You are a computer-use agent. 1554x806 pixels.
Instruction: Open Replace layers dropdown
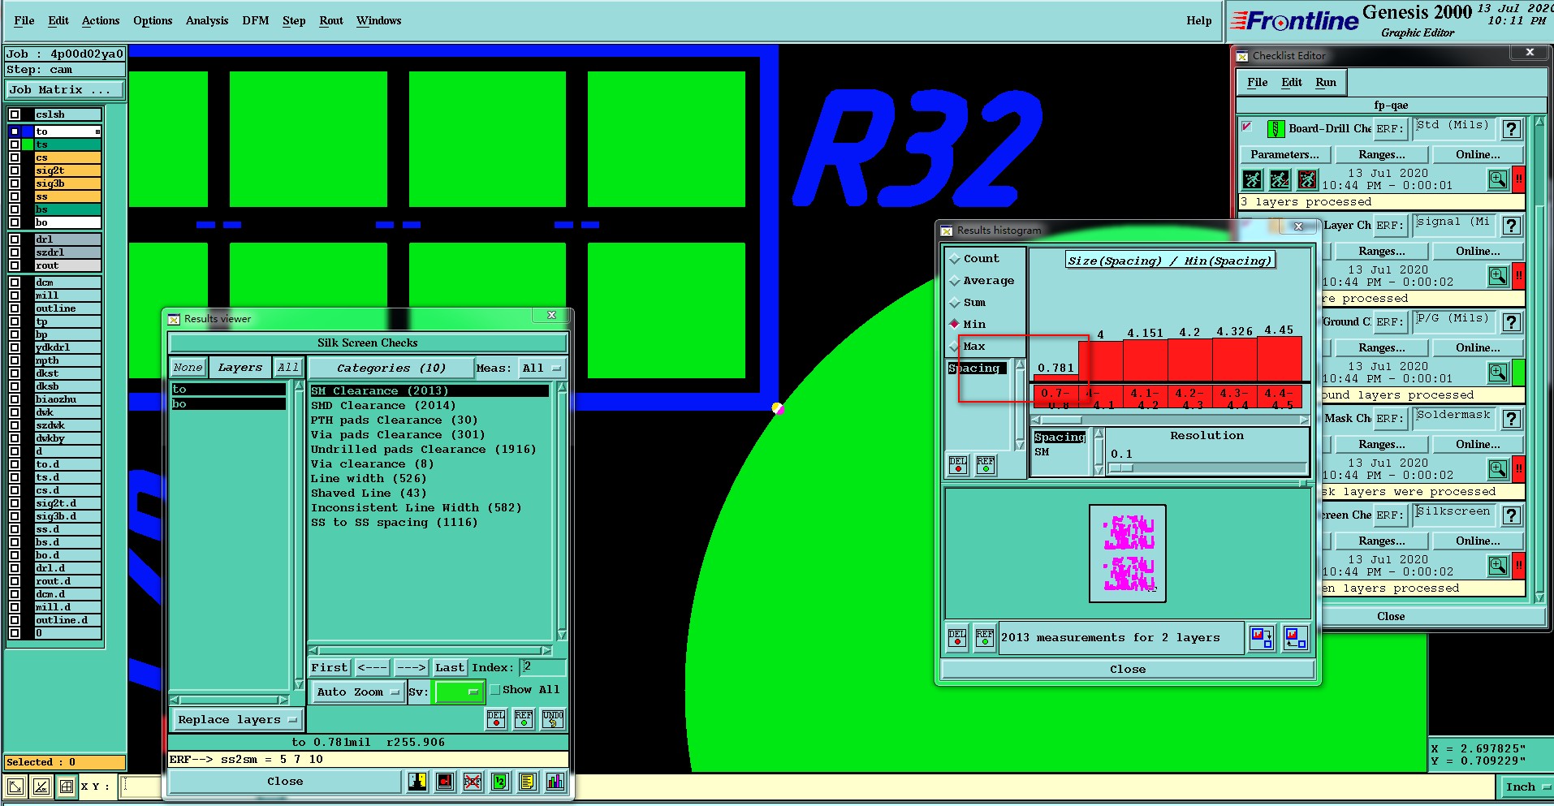pos(237,720)
